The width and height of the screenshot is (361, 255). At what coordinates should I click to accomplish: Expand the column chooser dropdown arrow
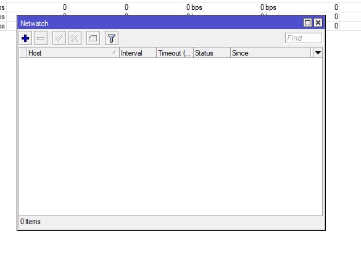[318, 52]
